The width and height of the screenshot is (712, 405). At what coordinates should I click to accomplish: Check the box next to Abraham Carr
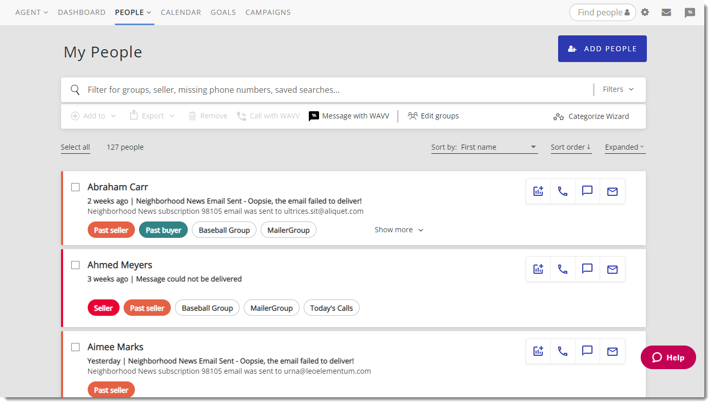point(75,187)
